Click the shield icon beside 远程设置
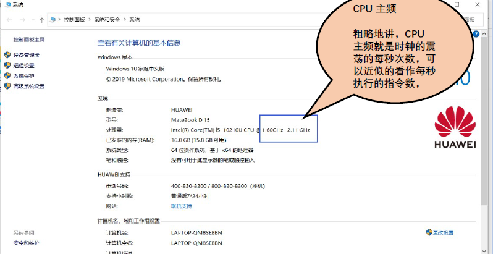 click(x=7, y=66)
